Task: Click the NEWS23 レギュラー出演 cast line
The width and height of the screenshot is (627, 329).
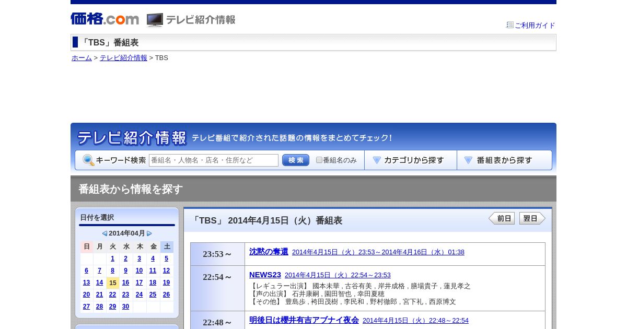Action: coord(360,286)
